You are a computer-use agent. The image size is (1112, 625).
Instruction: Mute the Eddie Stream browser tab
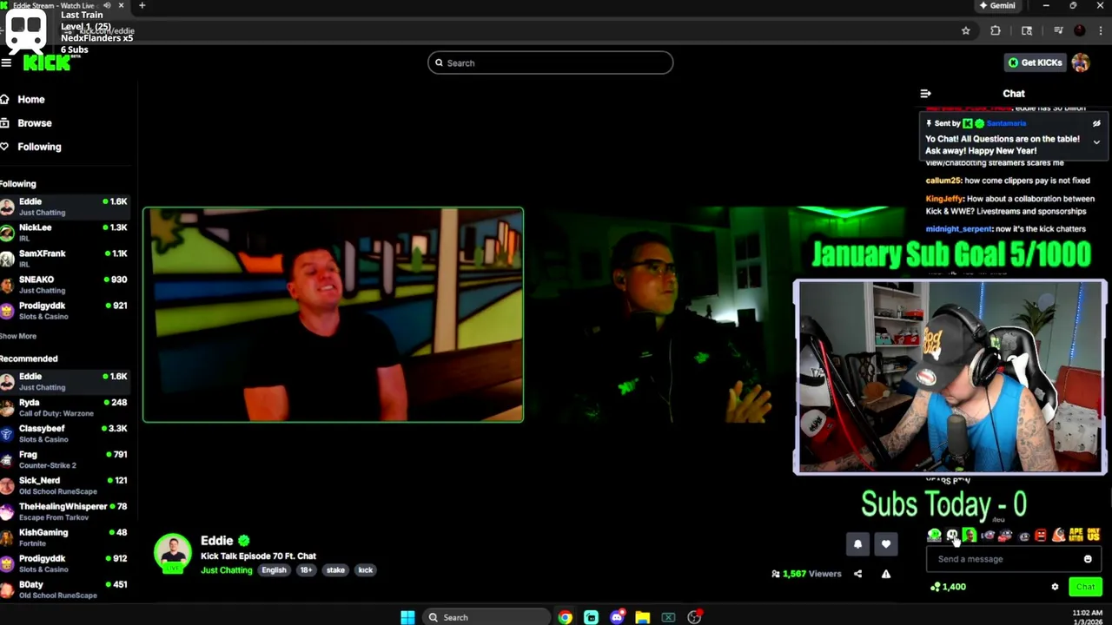coord(107,5)
